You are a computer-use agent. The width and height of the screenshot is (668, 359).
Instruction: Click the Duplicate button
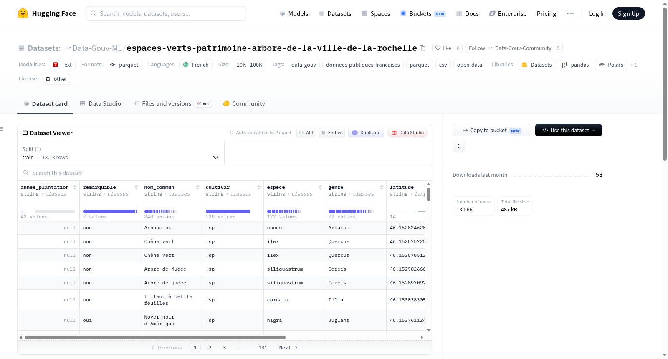(366, 133)
